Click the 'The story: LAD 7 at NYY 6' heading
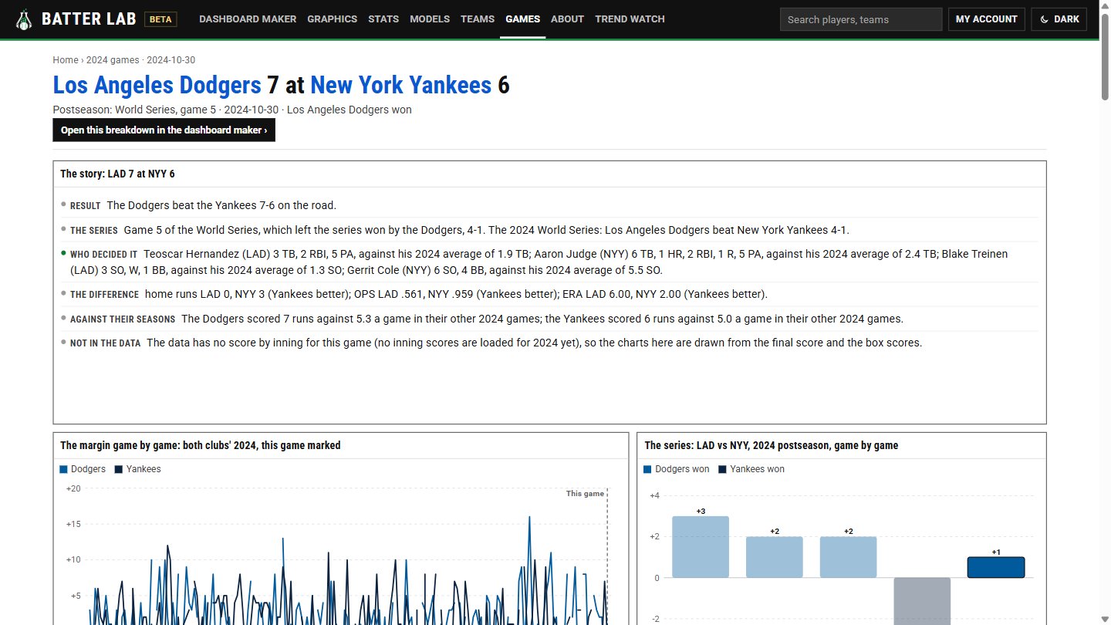1111x625 pixels. (118, 174)
